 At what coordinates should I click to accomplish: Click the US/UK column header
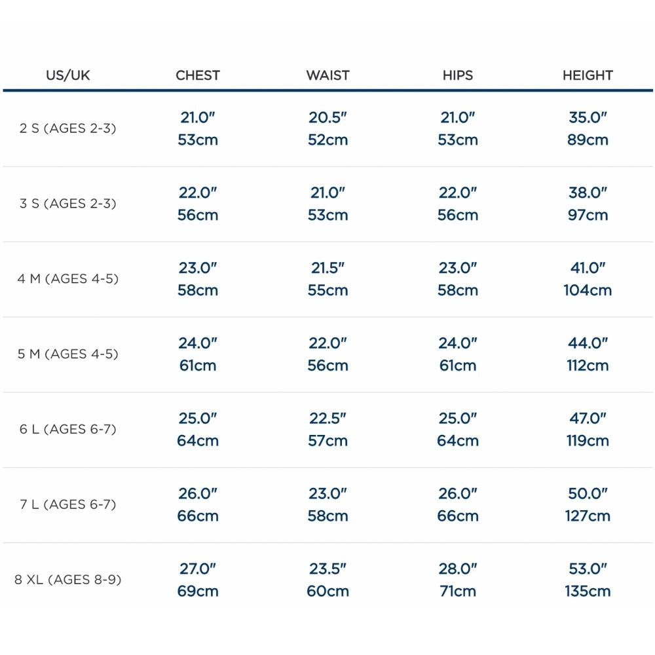68,75
